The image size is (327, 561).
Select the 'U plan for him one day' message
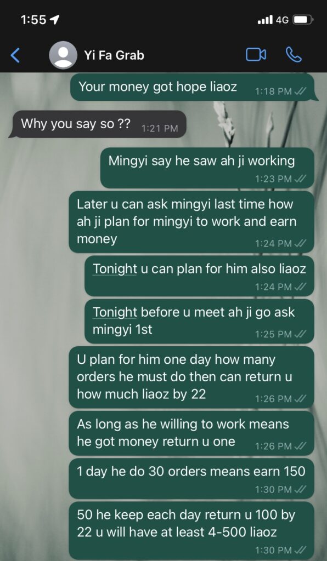191,377
